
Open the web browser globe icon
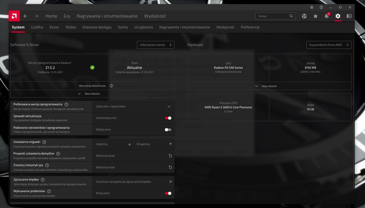click(304, 16)
